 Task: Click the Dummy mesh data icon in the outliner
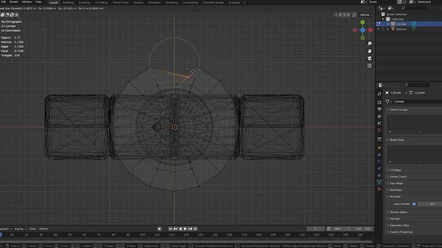pyautogui.click(x=414, y=29)
